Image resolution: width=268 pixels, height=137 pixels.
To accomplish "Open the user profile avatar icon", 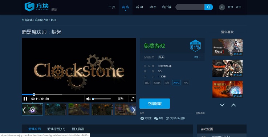I will coord(222,7).
